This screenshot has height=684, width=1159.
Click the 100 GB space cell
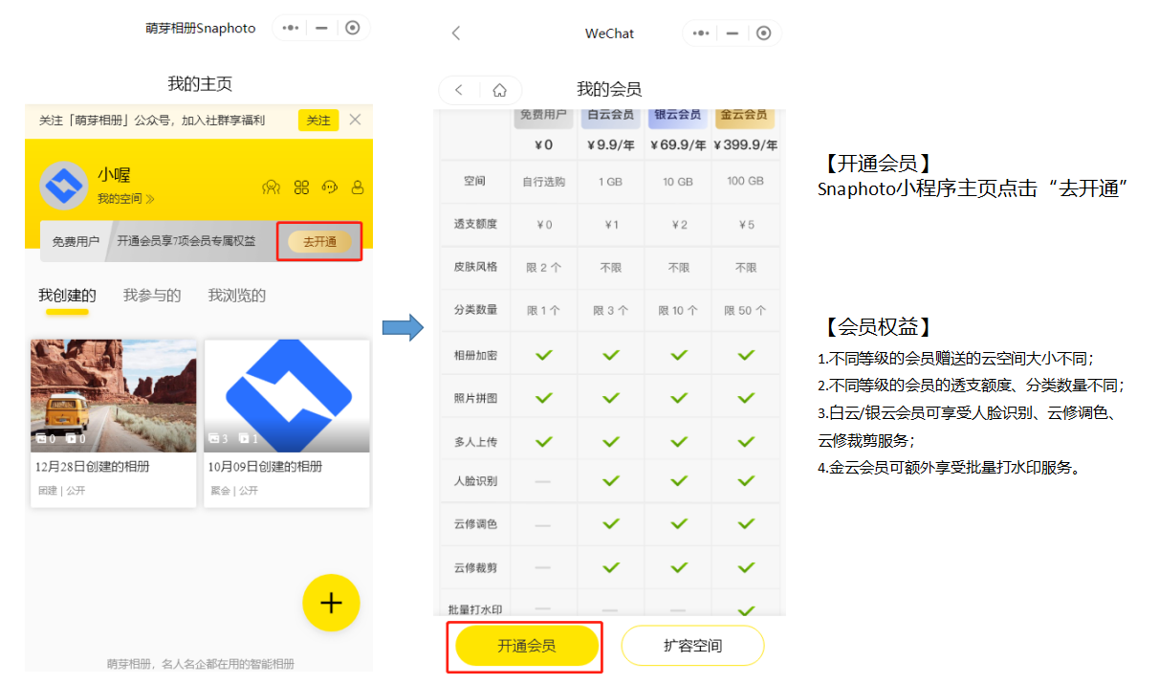[x=745, y=181]
